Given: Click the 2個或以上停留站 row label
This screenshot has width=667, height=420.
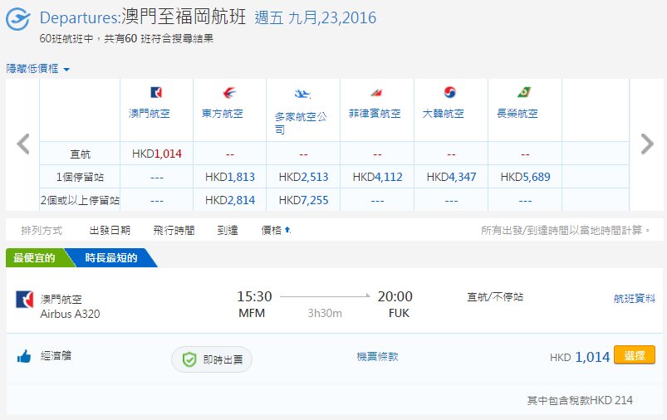Looking at the screenshot, I should [x=80, y=200].
